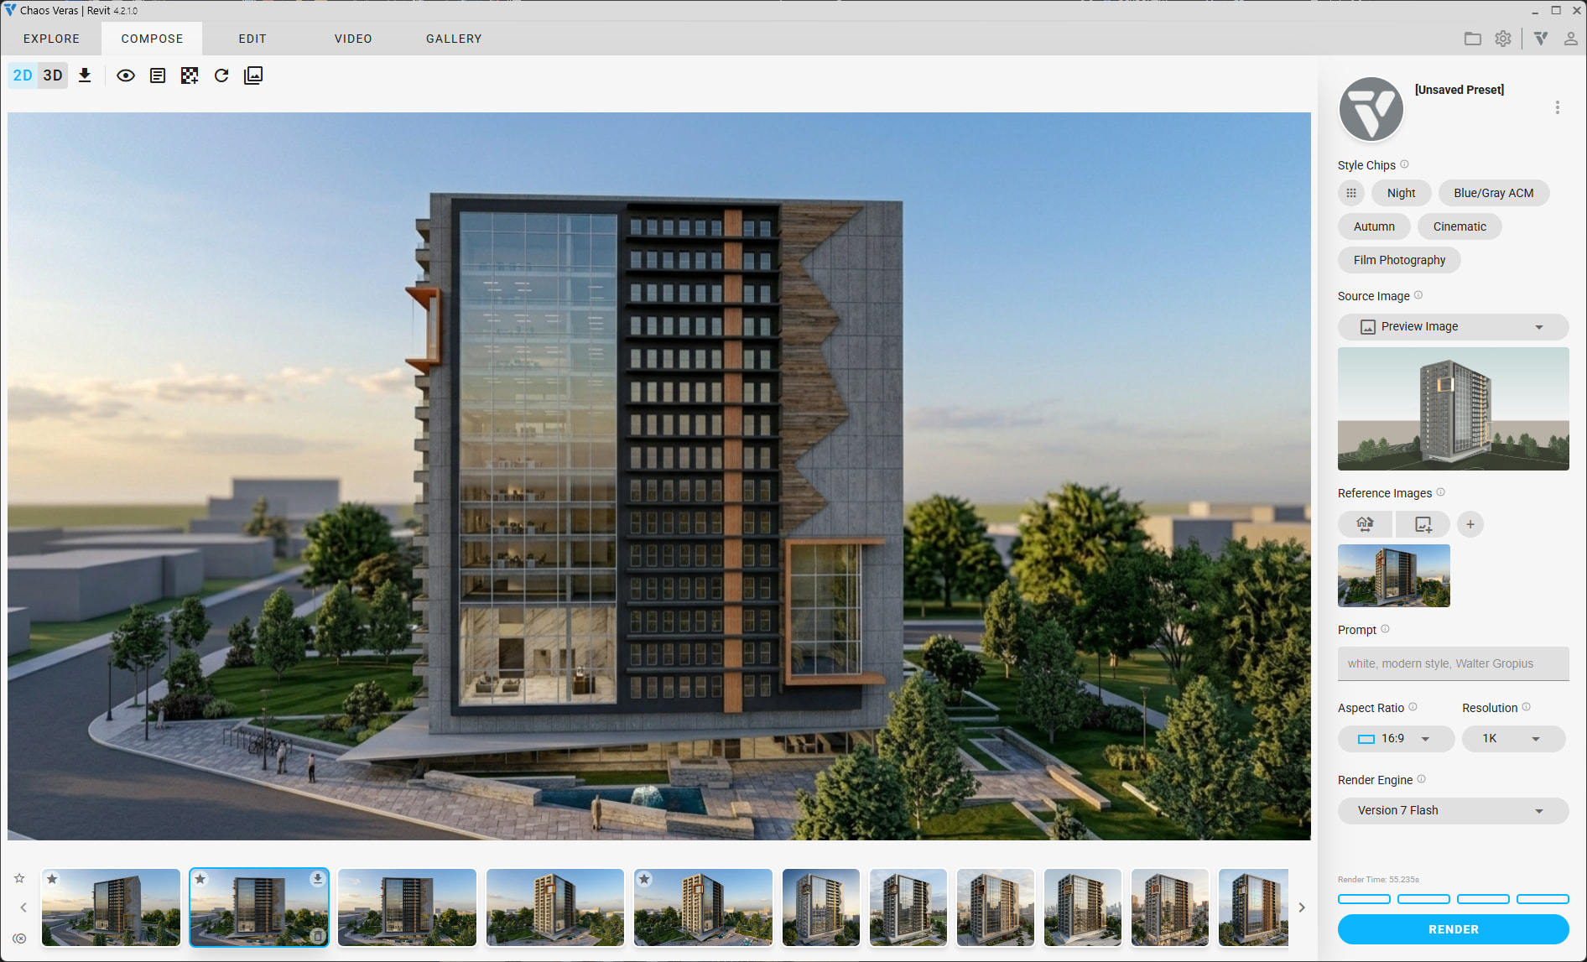The width and height of the screenshot is (1587, 962).
Task: Click the refresh view icon
Action: 221,75
